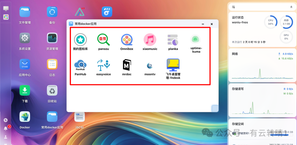This screenshot has width=297, height=145.
Task: Launch the uptime-kuma app icon
Action: coord(195,39)
